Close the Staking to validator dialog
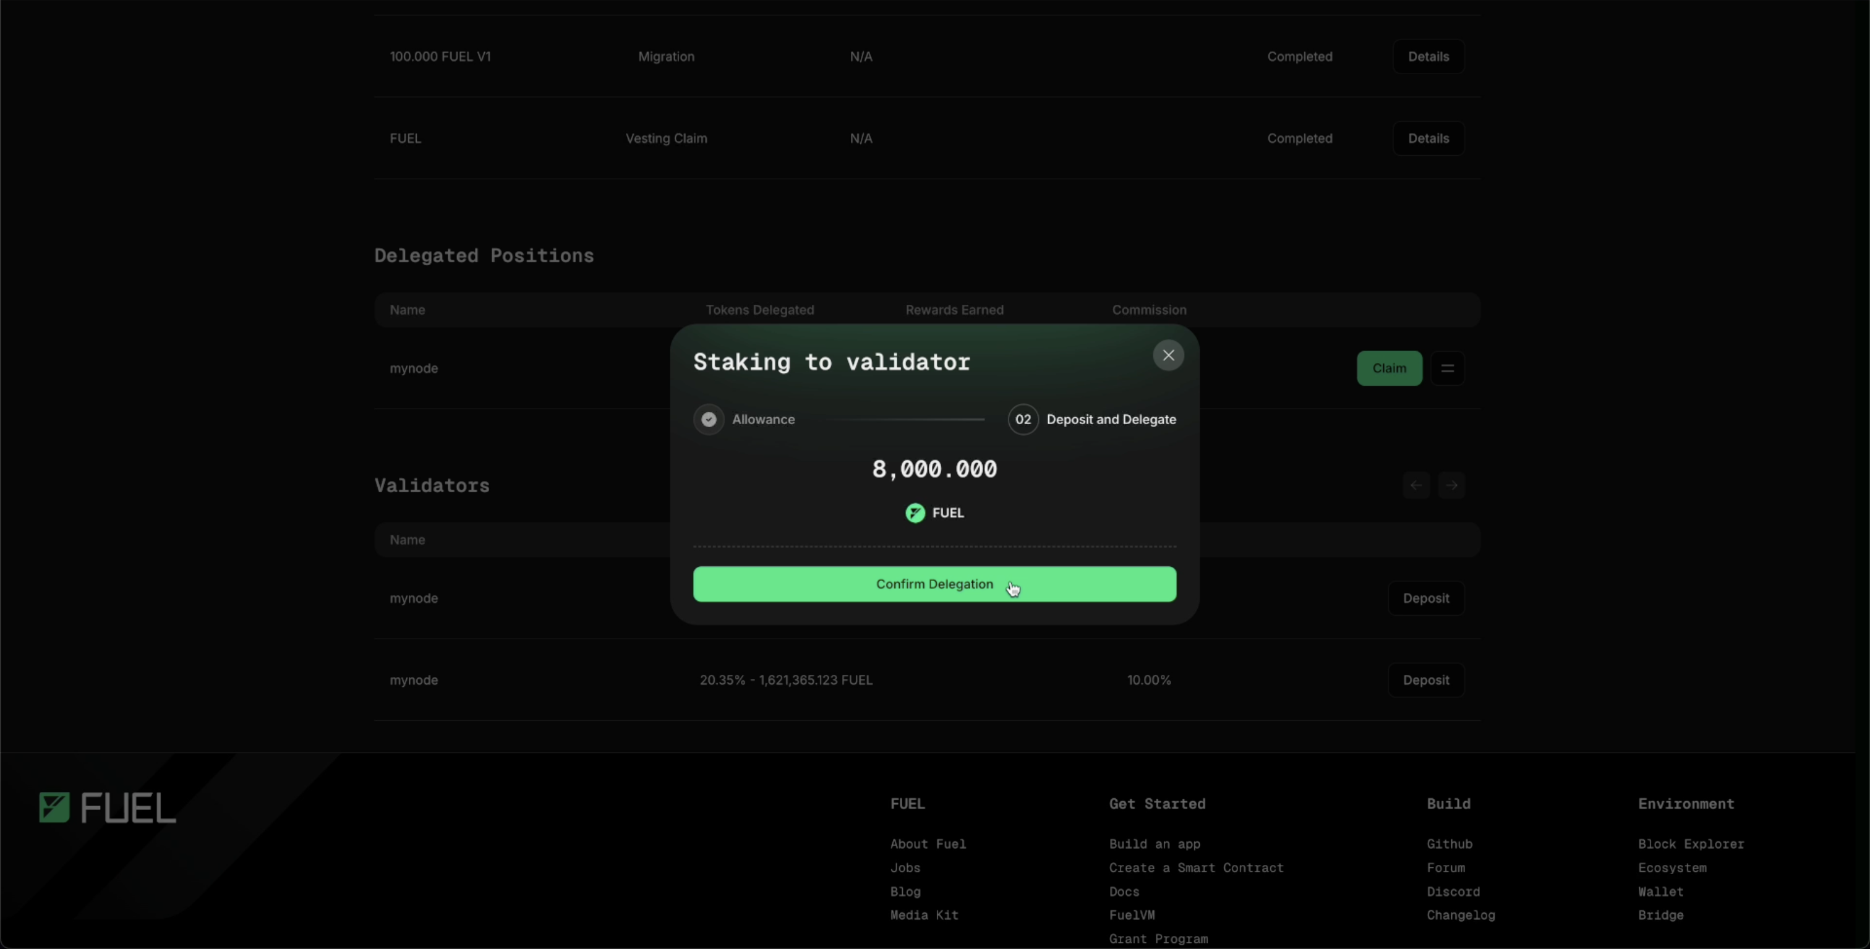The height and width of the screenshot is (949, 1870). (1168, 355)
